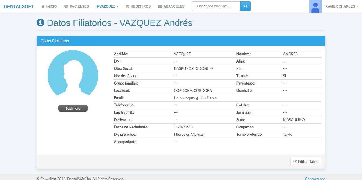Viewport: 362px width, 180px height.
Task: Expand the VAZQUEZ patient dropdown caret
Action: [117, 6]
